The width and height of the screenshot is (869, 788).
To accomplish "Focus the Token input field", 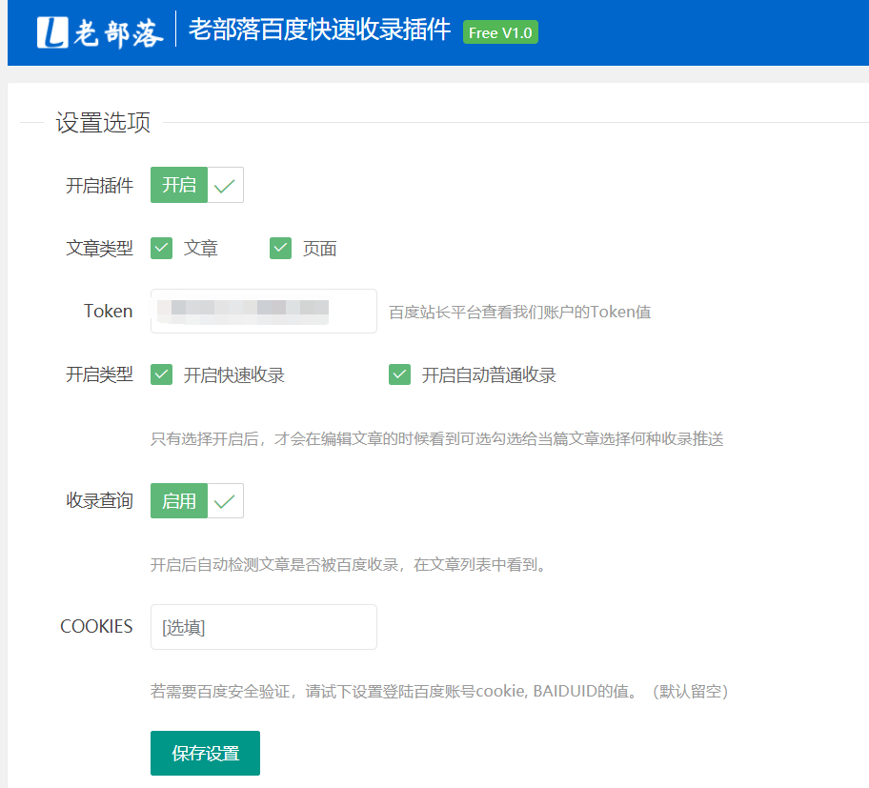I will pyautogui.click(x=264, y=311).
